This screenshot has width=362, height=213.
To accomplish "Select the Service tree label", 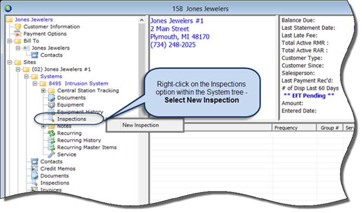I will pos(67,155).
